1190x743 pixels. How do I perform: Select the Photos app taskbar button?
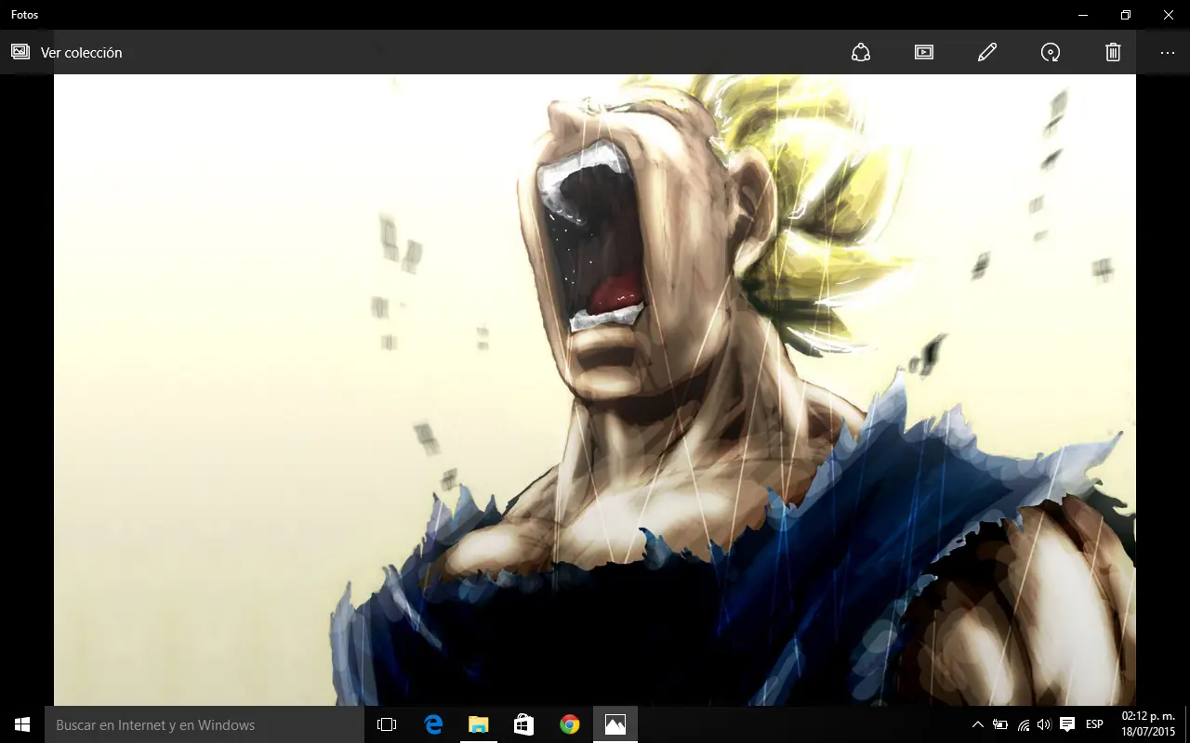615,724
